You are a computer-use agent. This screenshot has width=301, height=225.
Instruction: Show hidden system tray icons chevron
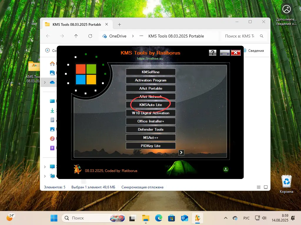226,218
